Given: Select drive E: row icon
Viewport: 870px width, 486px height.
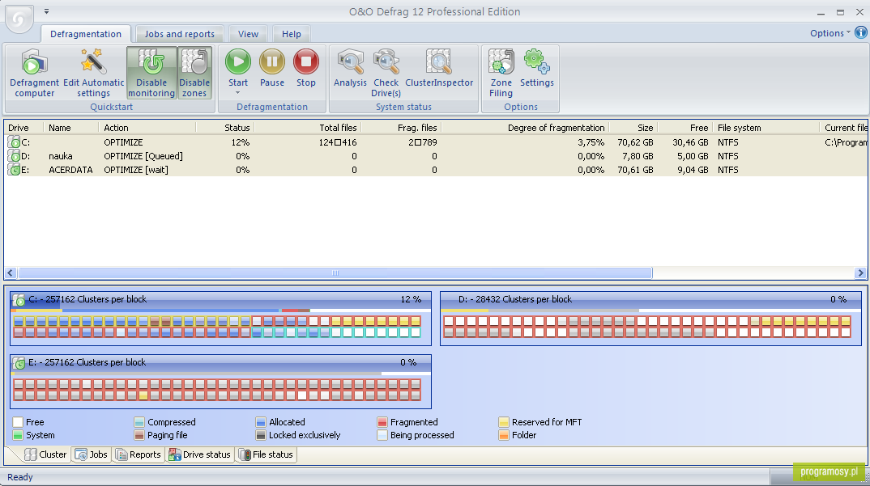Looking at the screenshot, I should (14, 170).
